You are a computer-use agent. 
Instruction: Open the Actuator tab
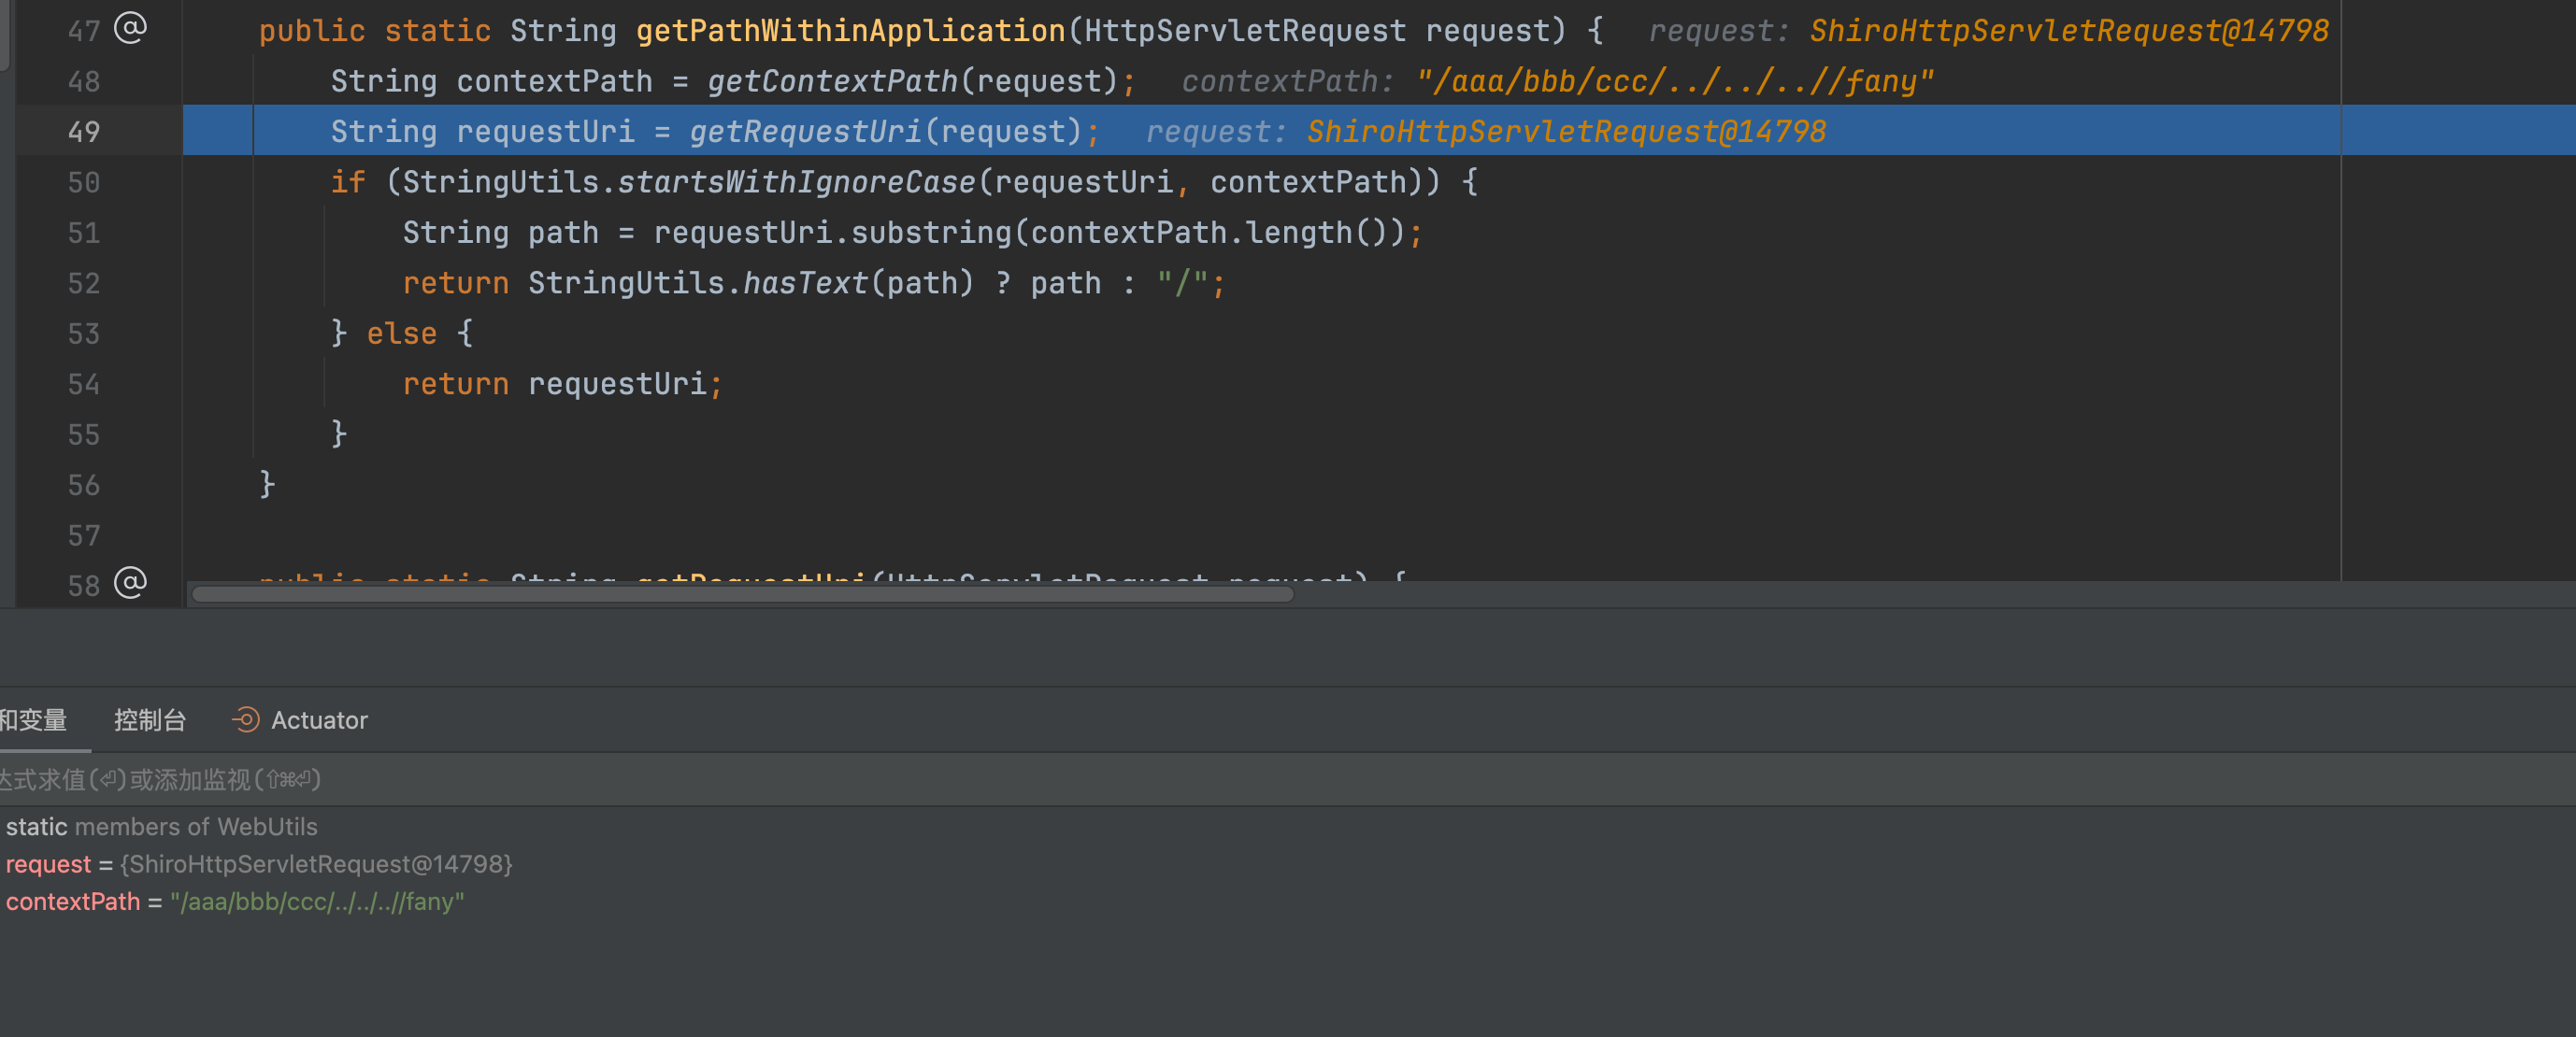pyautogui.click(x=318, y=720)
